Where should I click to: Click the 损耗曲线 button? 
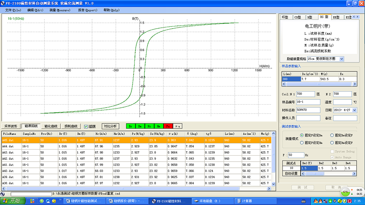71,126
